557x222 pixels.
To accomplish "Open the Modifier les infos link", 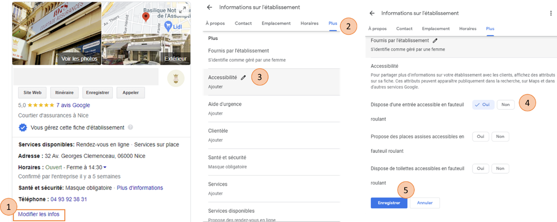I will (x=39, y=214).
